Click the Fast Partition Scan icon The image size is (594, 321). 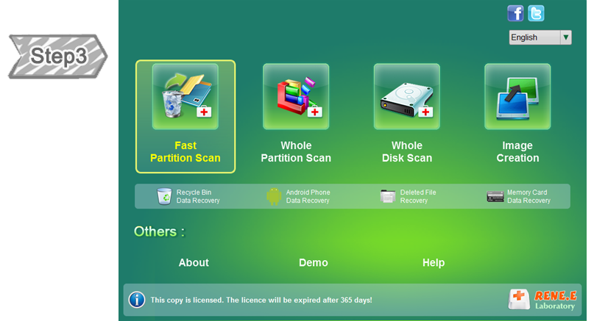[x=185, y=97]
